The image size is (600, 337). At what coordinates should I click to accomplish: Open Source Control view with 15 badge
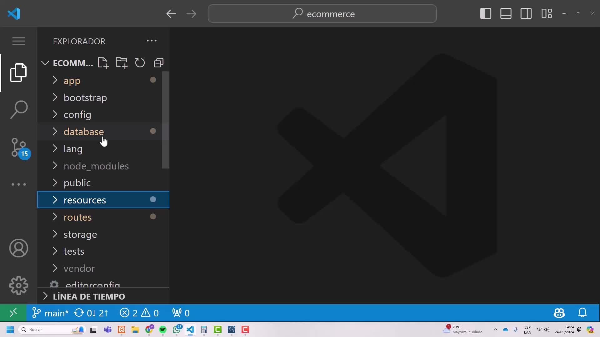(19, 147)
